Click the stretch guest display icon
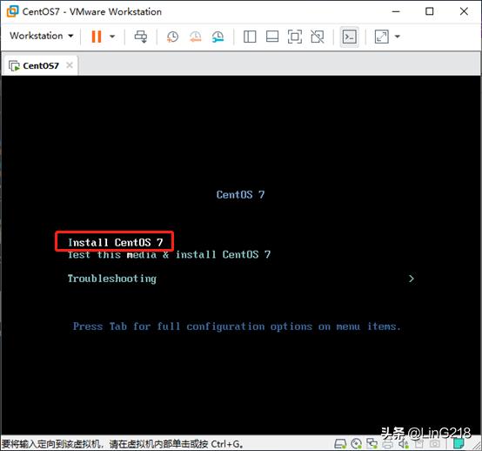This screenshot has height=451, width=482. (x=381, y=37)
